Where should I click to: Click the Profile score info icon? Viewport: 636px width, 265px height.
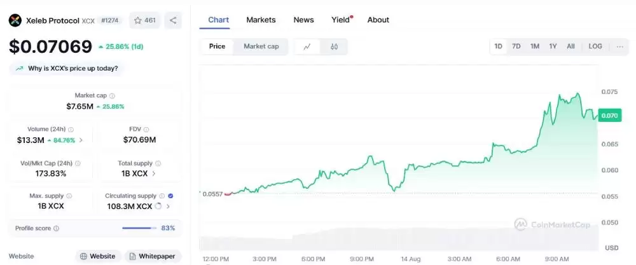(56, 228)
